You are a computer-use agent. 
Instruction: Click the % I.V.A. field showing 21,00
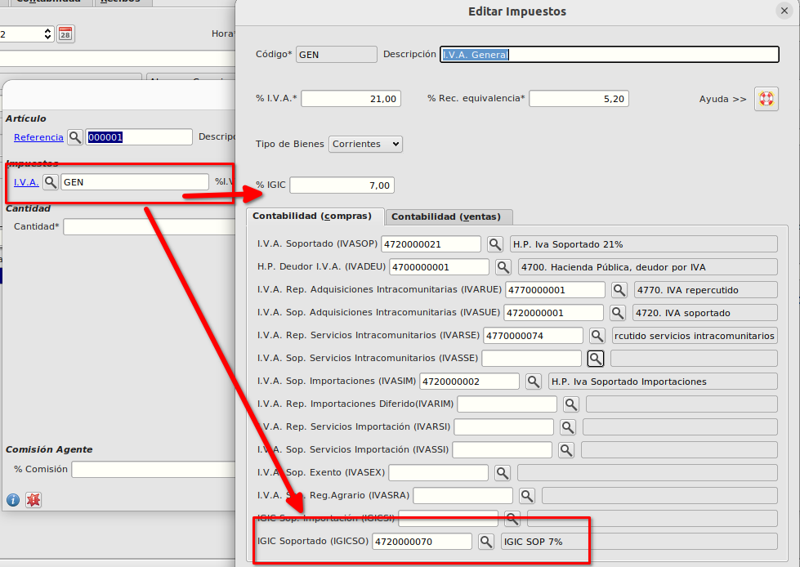click(x=351, y=99)
